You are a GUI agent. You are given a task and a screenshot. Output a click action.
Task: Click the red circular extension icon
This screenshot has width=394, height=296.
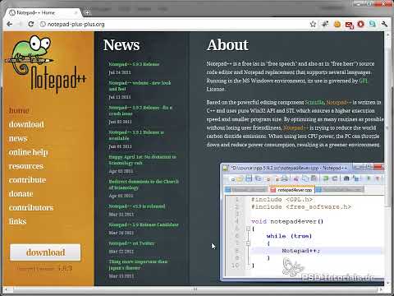[x=361, y=24]
